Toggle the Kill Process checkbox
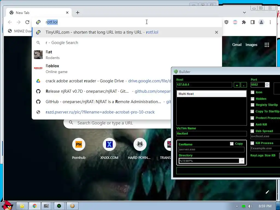This screenshot has height=210, width=280. tap(252, 143)
